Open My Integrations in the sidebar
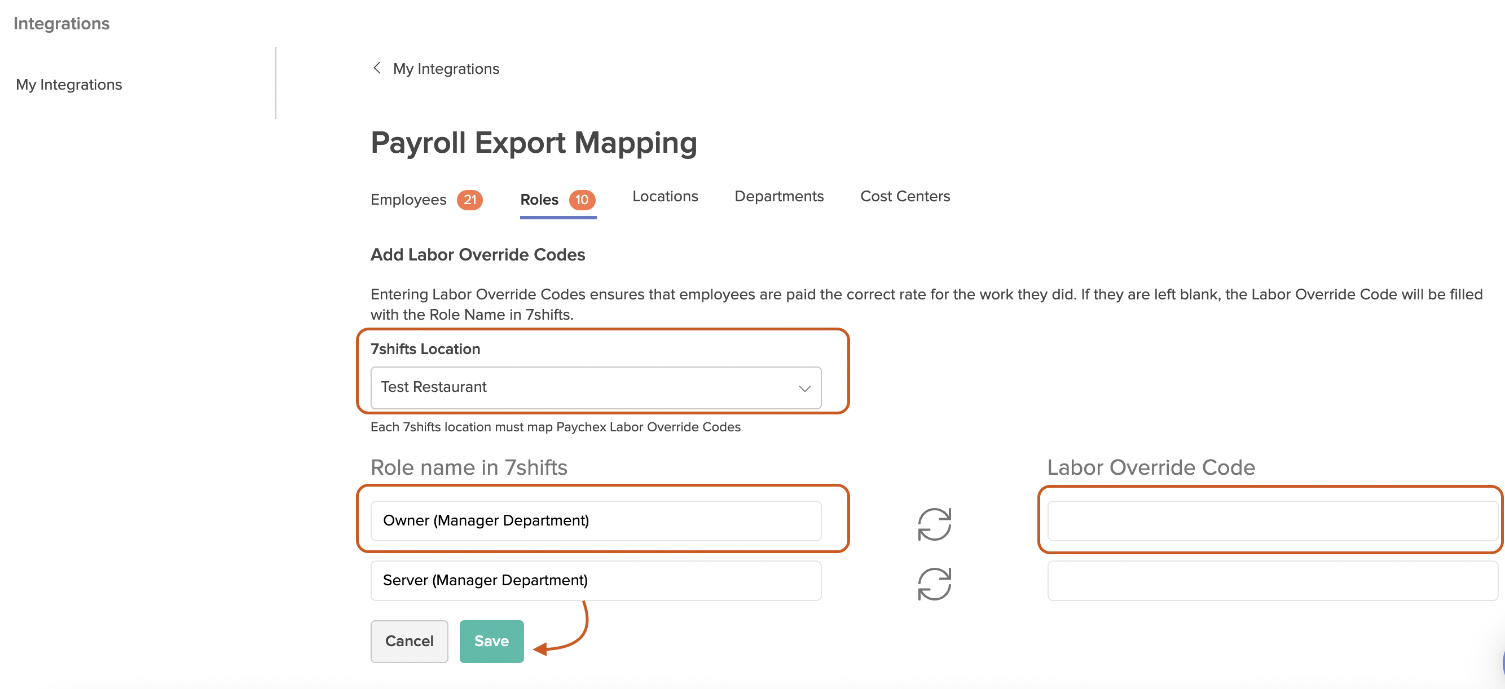Screen dimensions: 1505x689 69,85
